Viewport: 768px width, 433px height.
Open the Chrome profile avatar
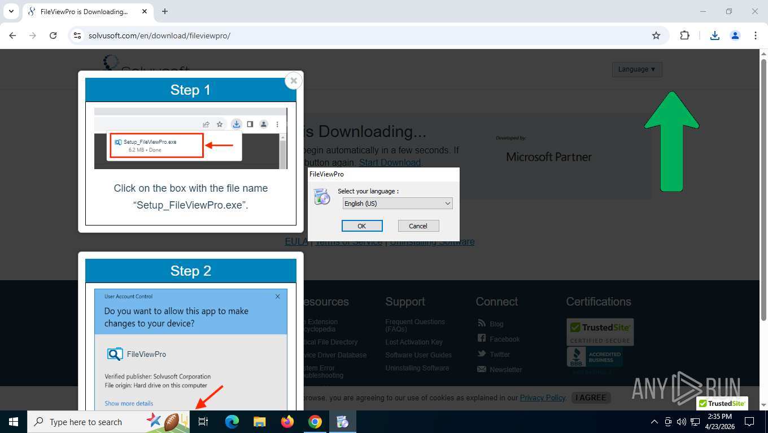click(735, 36)
